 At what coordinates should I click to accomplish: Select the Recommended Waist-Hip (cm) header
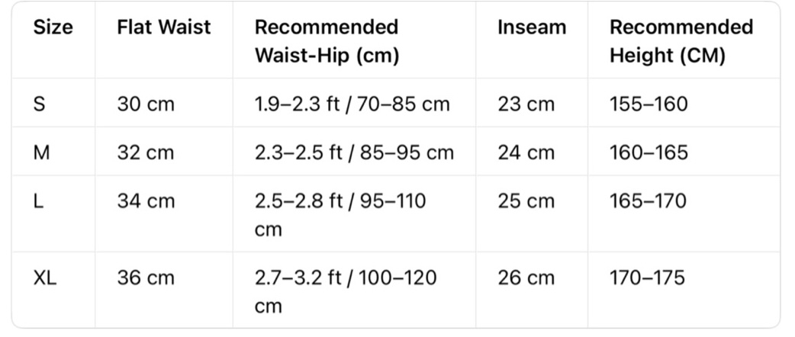[327, 41]
